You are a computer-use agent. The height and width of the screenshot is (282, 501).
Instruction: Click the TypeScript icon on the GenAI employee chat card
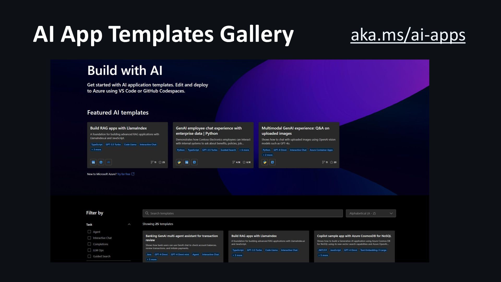187,162
